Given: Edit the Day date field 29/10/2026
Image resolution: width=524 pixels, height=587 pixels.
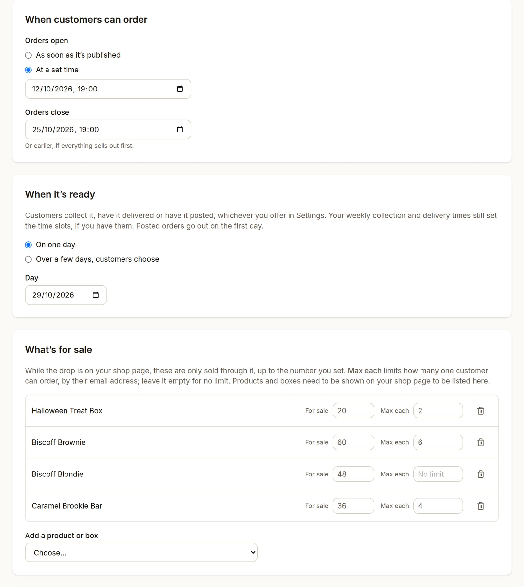Looking at the screenshot, I should pos(66,295).
